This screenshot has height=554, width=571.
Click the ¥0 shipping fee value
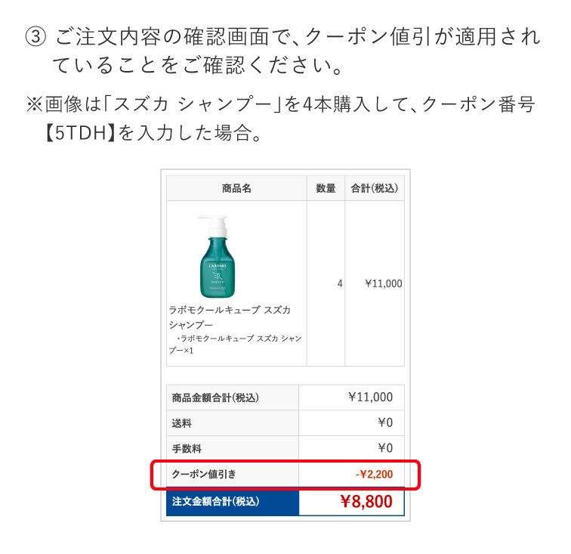pos(385,422)
